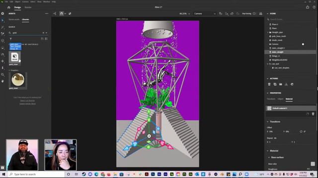Open Assets panel more options dots
The image size is (318, 178).
tap(47, 13)
